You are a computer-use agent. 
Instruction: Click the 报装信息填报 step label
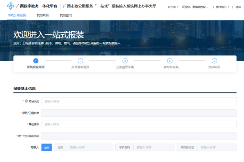click(36, 67)
